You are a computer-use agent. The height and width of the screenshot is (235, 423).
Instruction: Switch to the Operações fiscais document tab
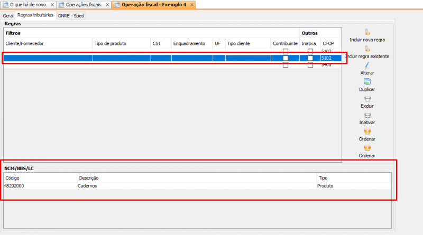coord(81,5)
